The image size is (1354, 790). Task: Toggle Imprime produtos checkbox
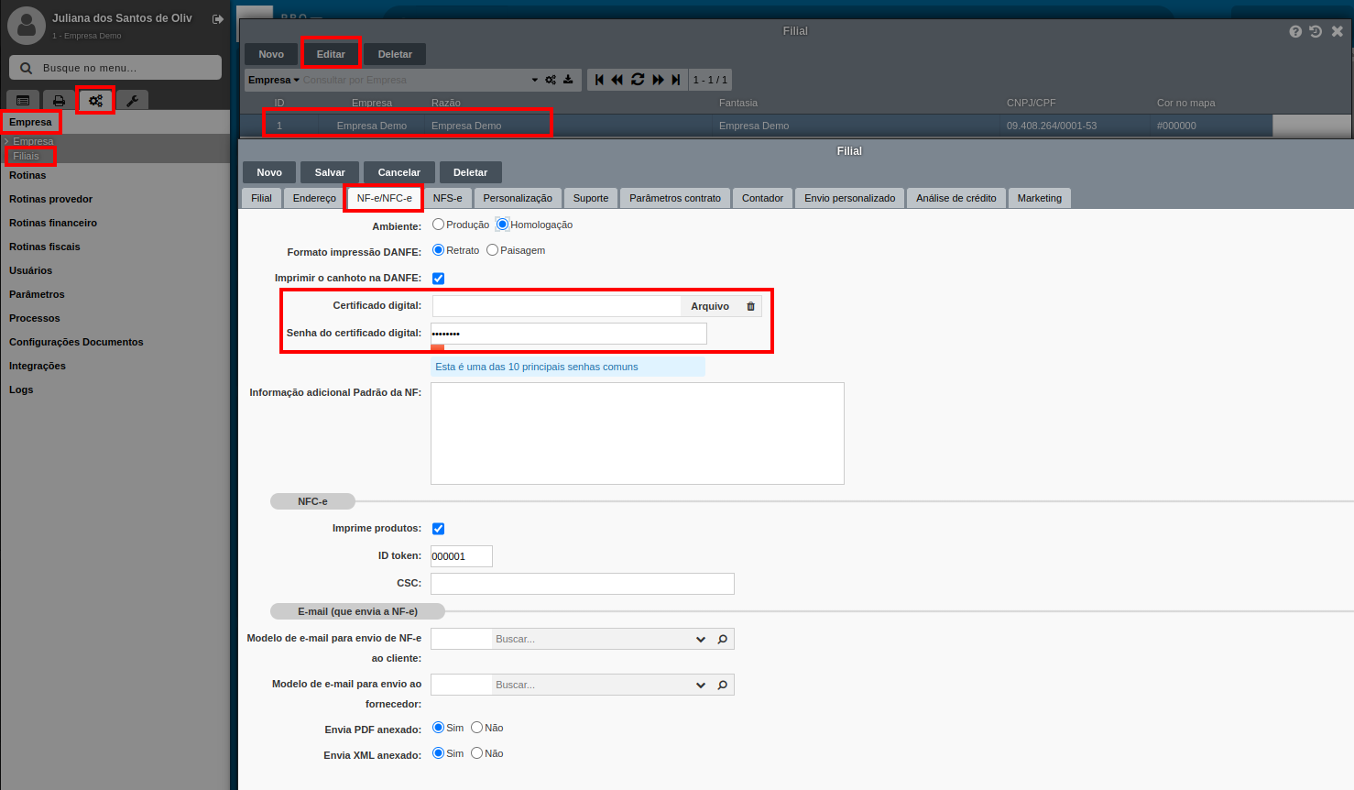pyautogui.click(x=438, y=529)
